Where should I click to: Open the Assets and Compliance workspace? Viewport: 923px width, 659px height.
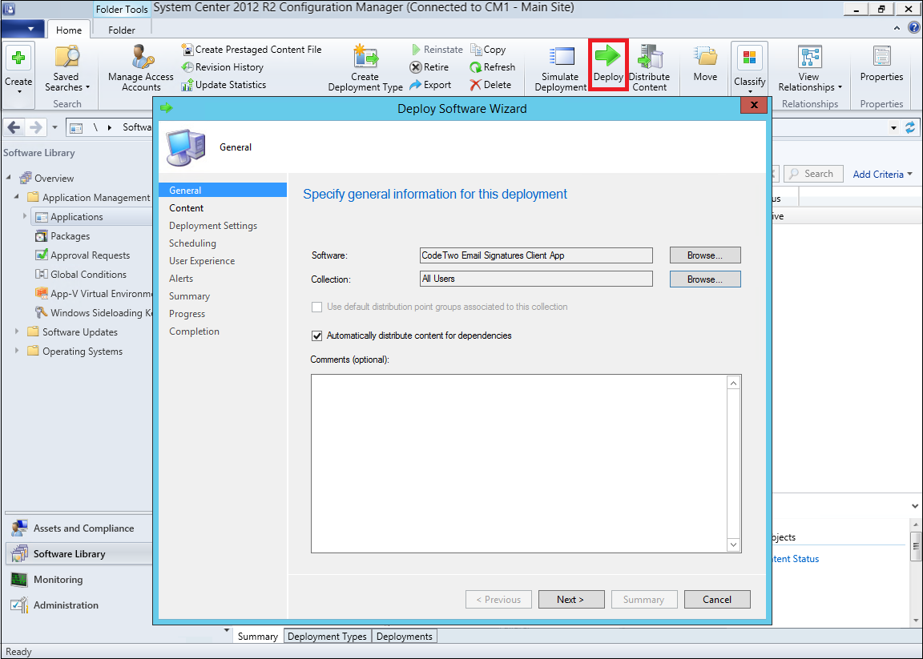(x=79, y=528)
